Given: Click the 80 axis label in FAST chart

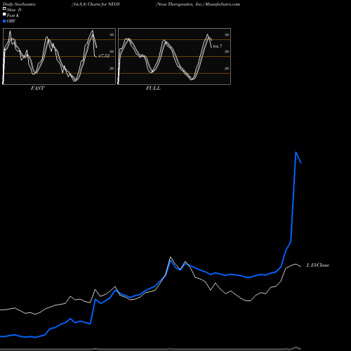Looking at the screenshot, I should click(x=112, y=34).
